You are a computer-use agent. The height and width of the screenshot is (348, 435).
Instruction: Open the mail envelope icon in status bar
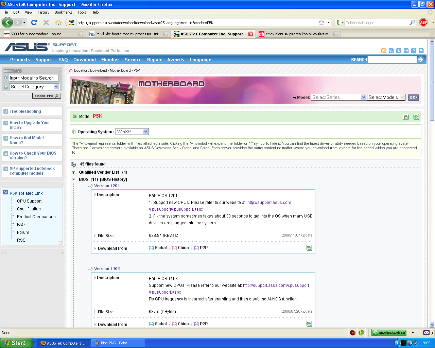click(x=426, y=333)
